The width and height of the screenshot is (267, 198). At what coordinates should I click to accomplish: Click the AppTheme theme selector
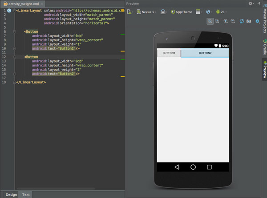point(182,12)
